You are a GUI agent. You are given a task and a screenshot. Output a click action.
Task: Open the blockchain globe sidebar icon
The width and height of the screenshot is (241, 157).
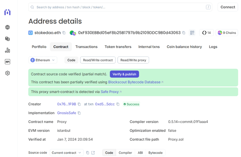coord(7,27)
